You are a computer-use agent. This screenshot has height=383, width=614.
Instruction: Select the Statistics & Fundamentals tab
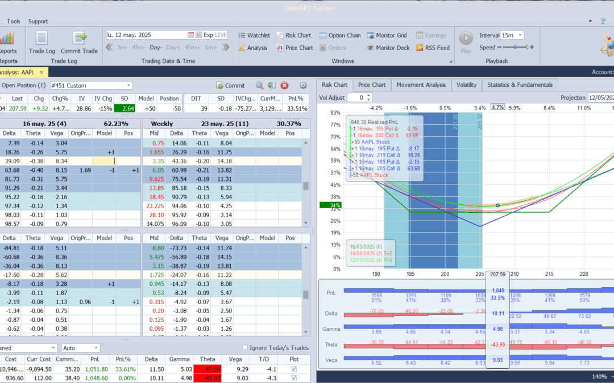point(520,85)
